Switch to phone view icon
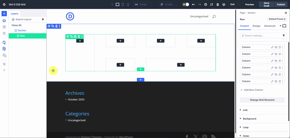Viewport: 290px width, 138px height. coord(128,4)
